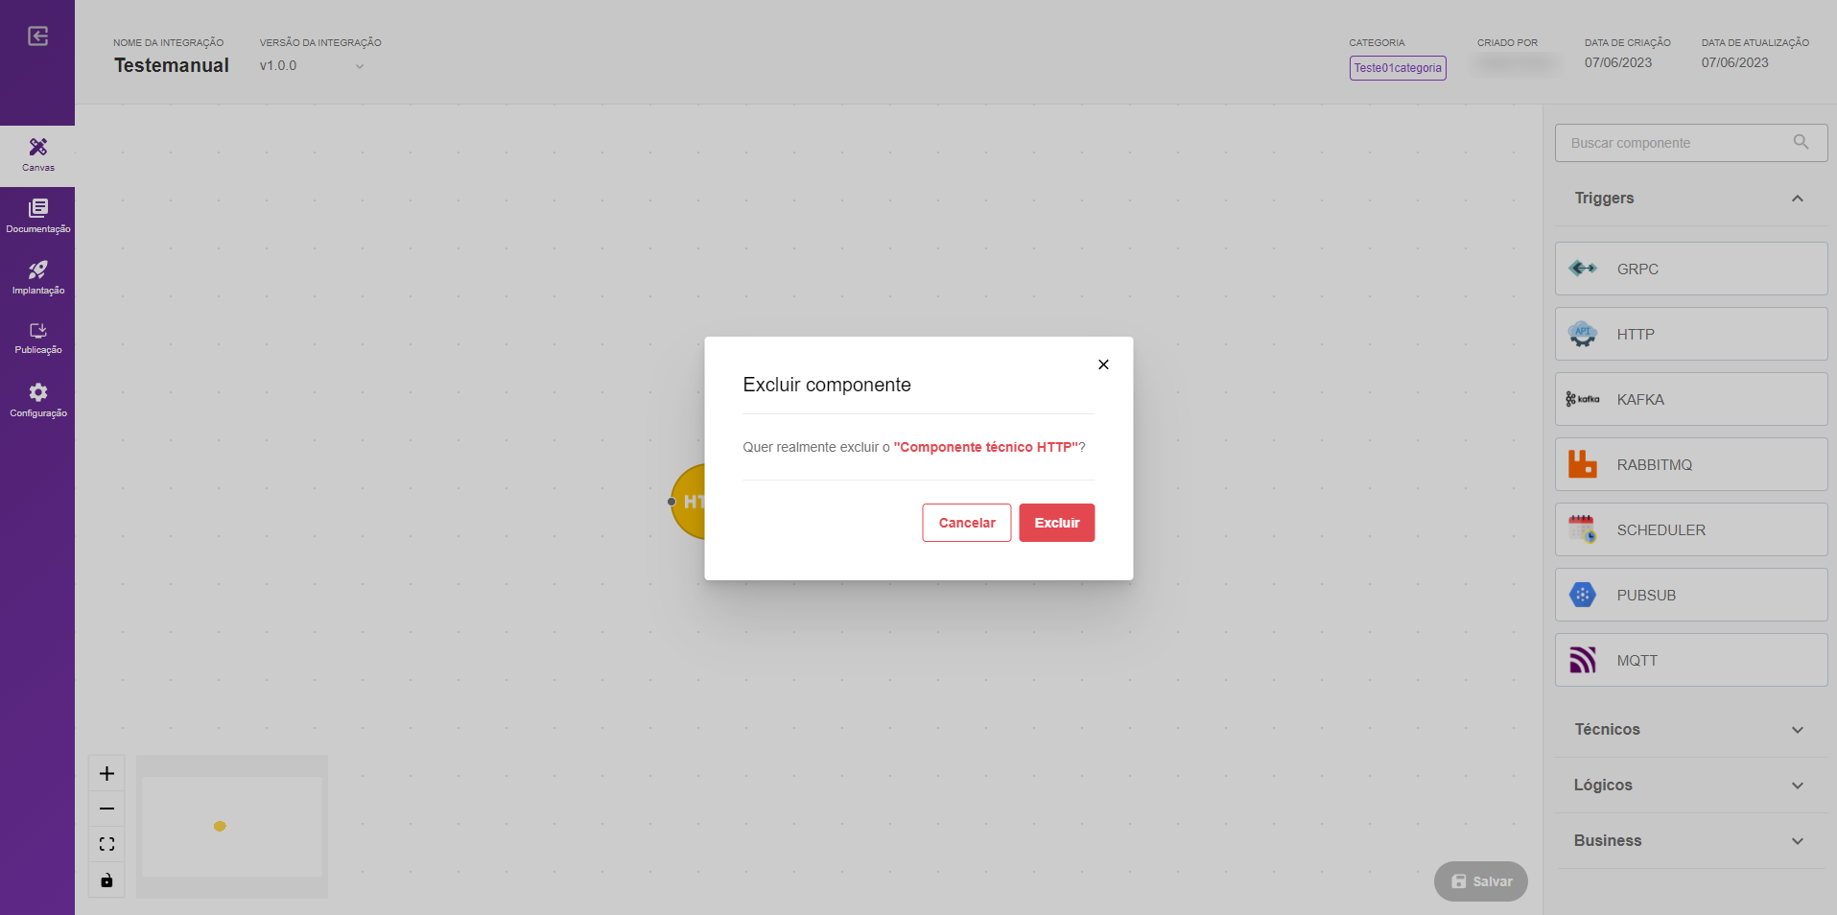
Task: Toggle the canvas lock icon
Action: point(106,880)
